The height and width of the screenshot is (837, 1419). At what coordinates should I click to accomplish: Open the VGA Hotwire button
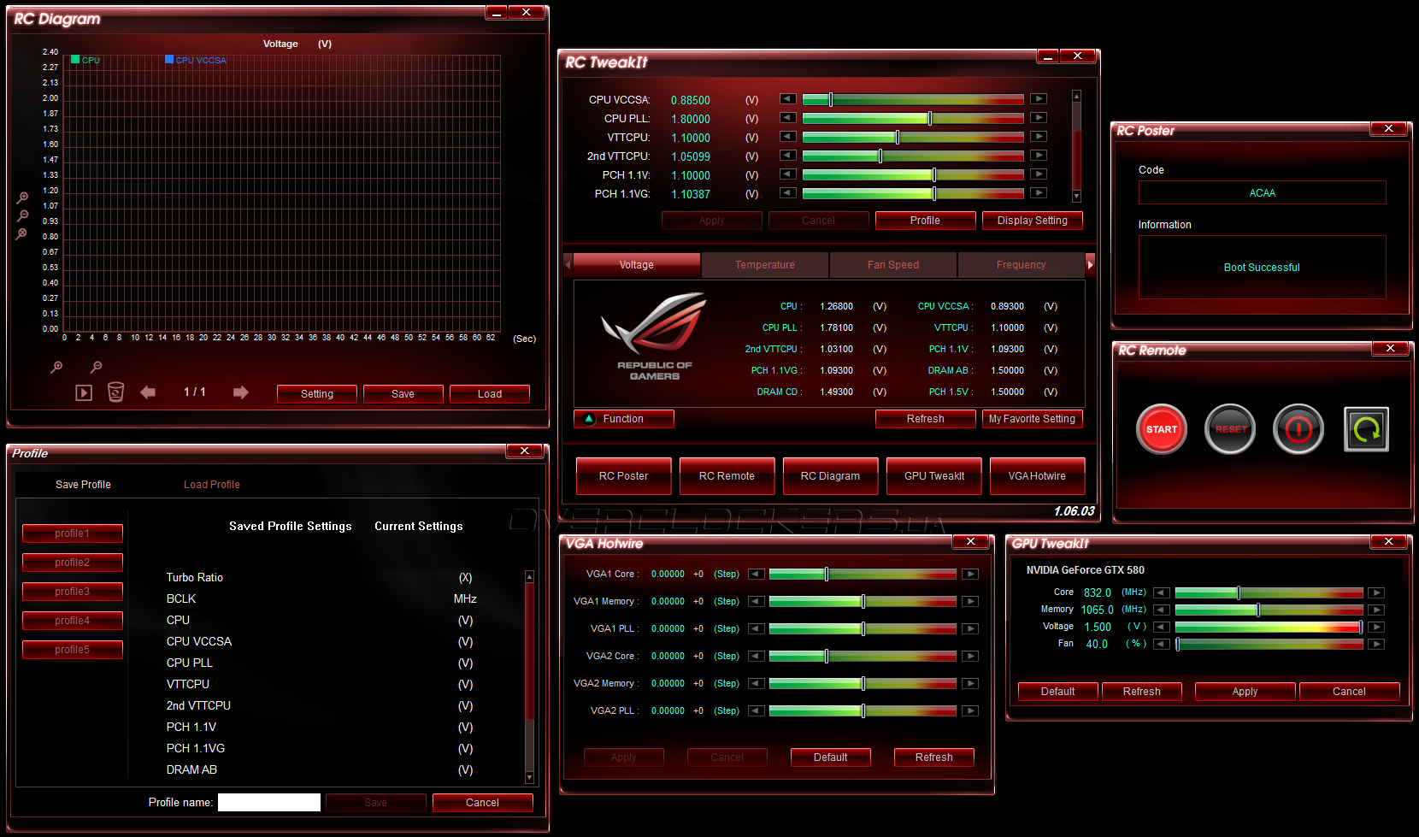[x=1037, y=476]
